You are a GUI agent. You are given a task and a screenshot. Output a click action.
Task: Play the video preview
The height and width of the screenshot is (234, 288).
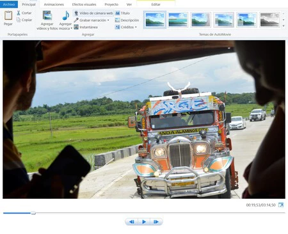144,222
